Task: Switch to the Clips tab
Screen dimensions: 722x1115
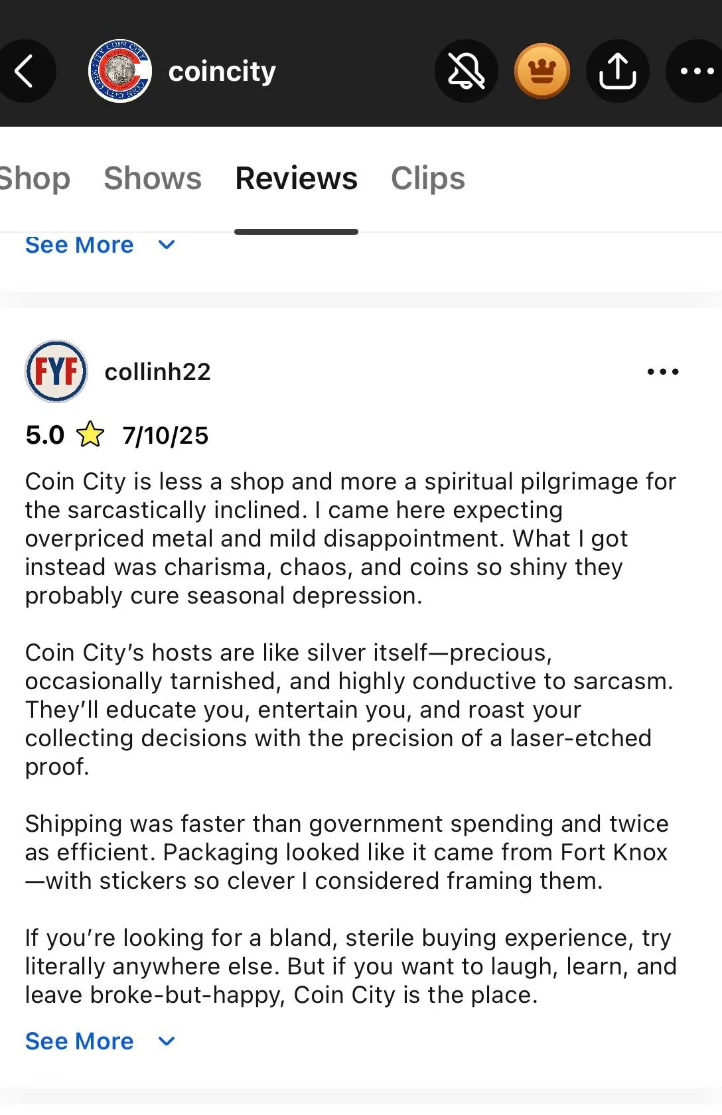Action: click(428, 178)
